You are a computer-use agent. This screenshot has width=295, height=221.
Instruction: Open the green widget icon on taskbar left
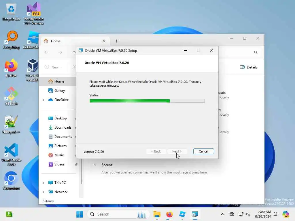(x=9, y=214)
